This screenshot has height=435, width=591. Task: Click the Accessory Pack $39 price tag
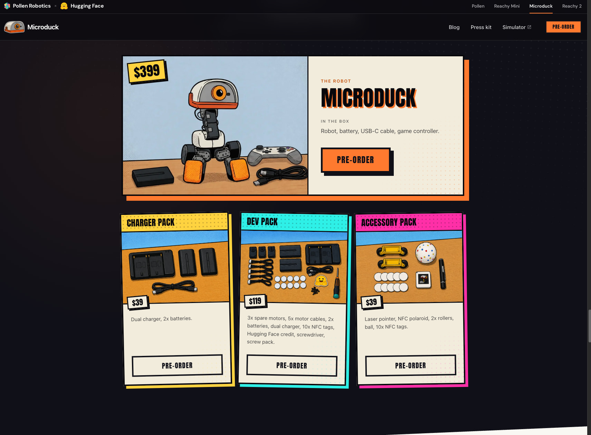(x=371, y=302)
